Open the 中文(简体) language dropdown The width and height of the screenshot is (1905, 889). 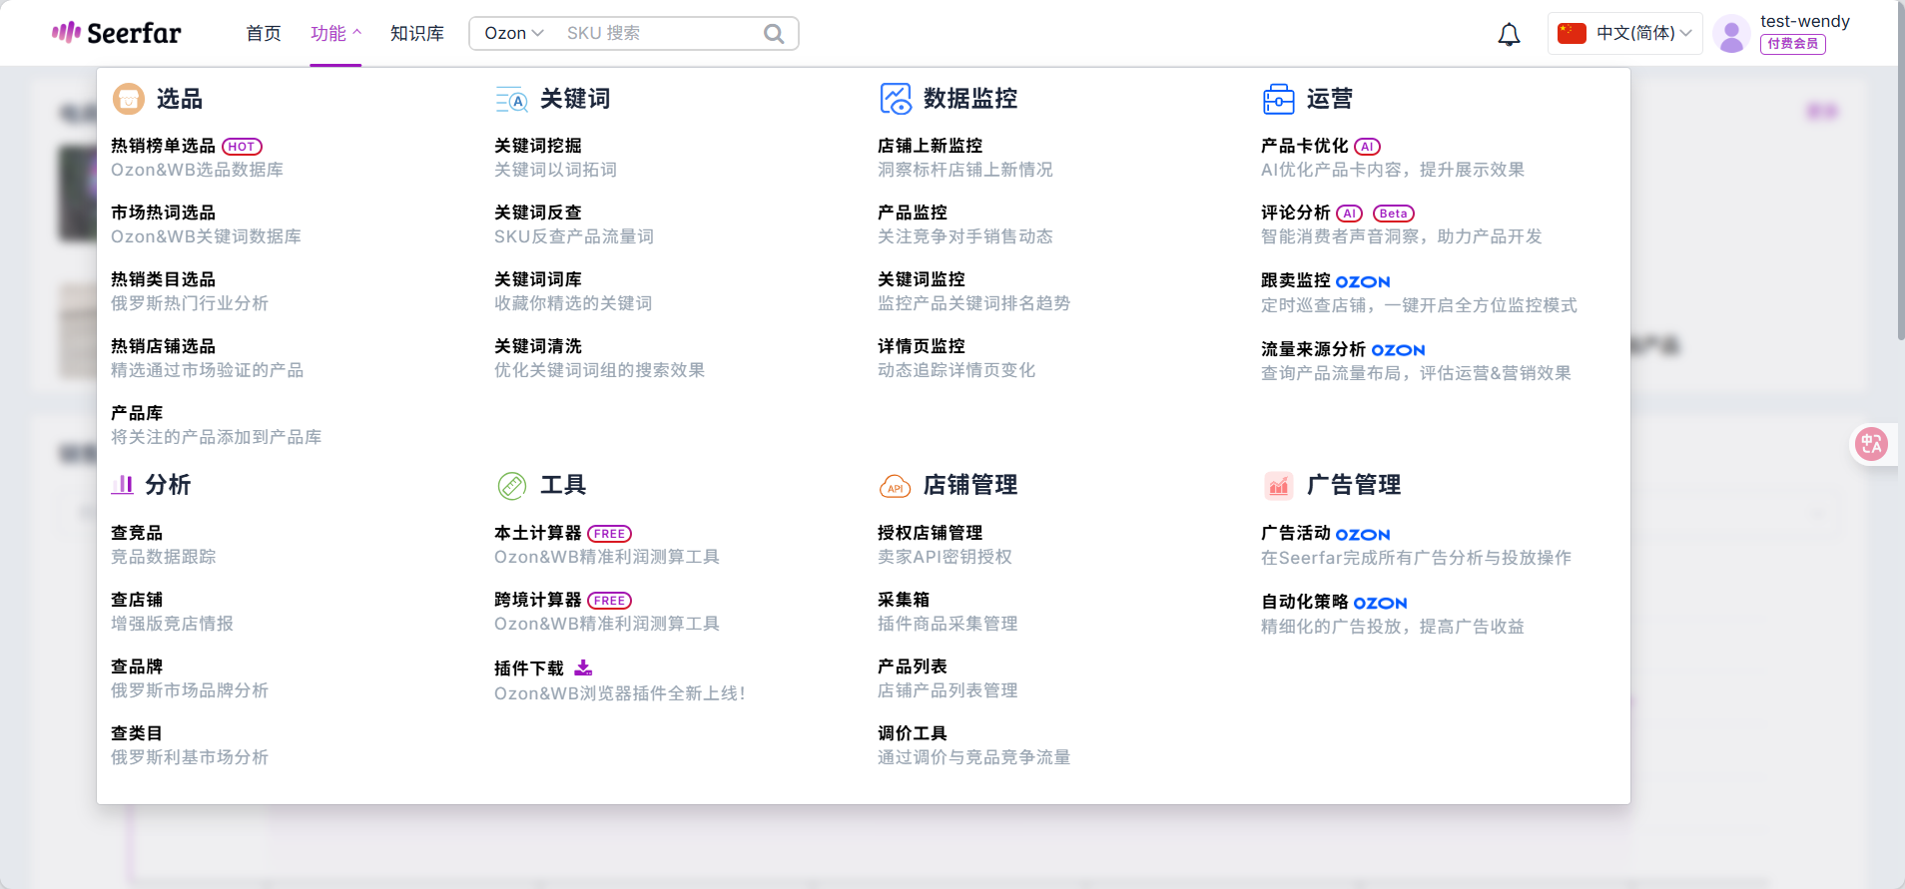1625,33
